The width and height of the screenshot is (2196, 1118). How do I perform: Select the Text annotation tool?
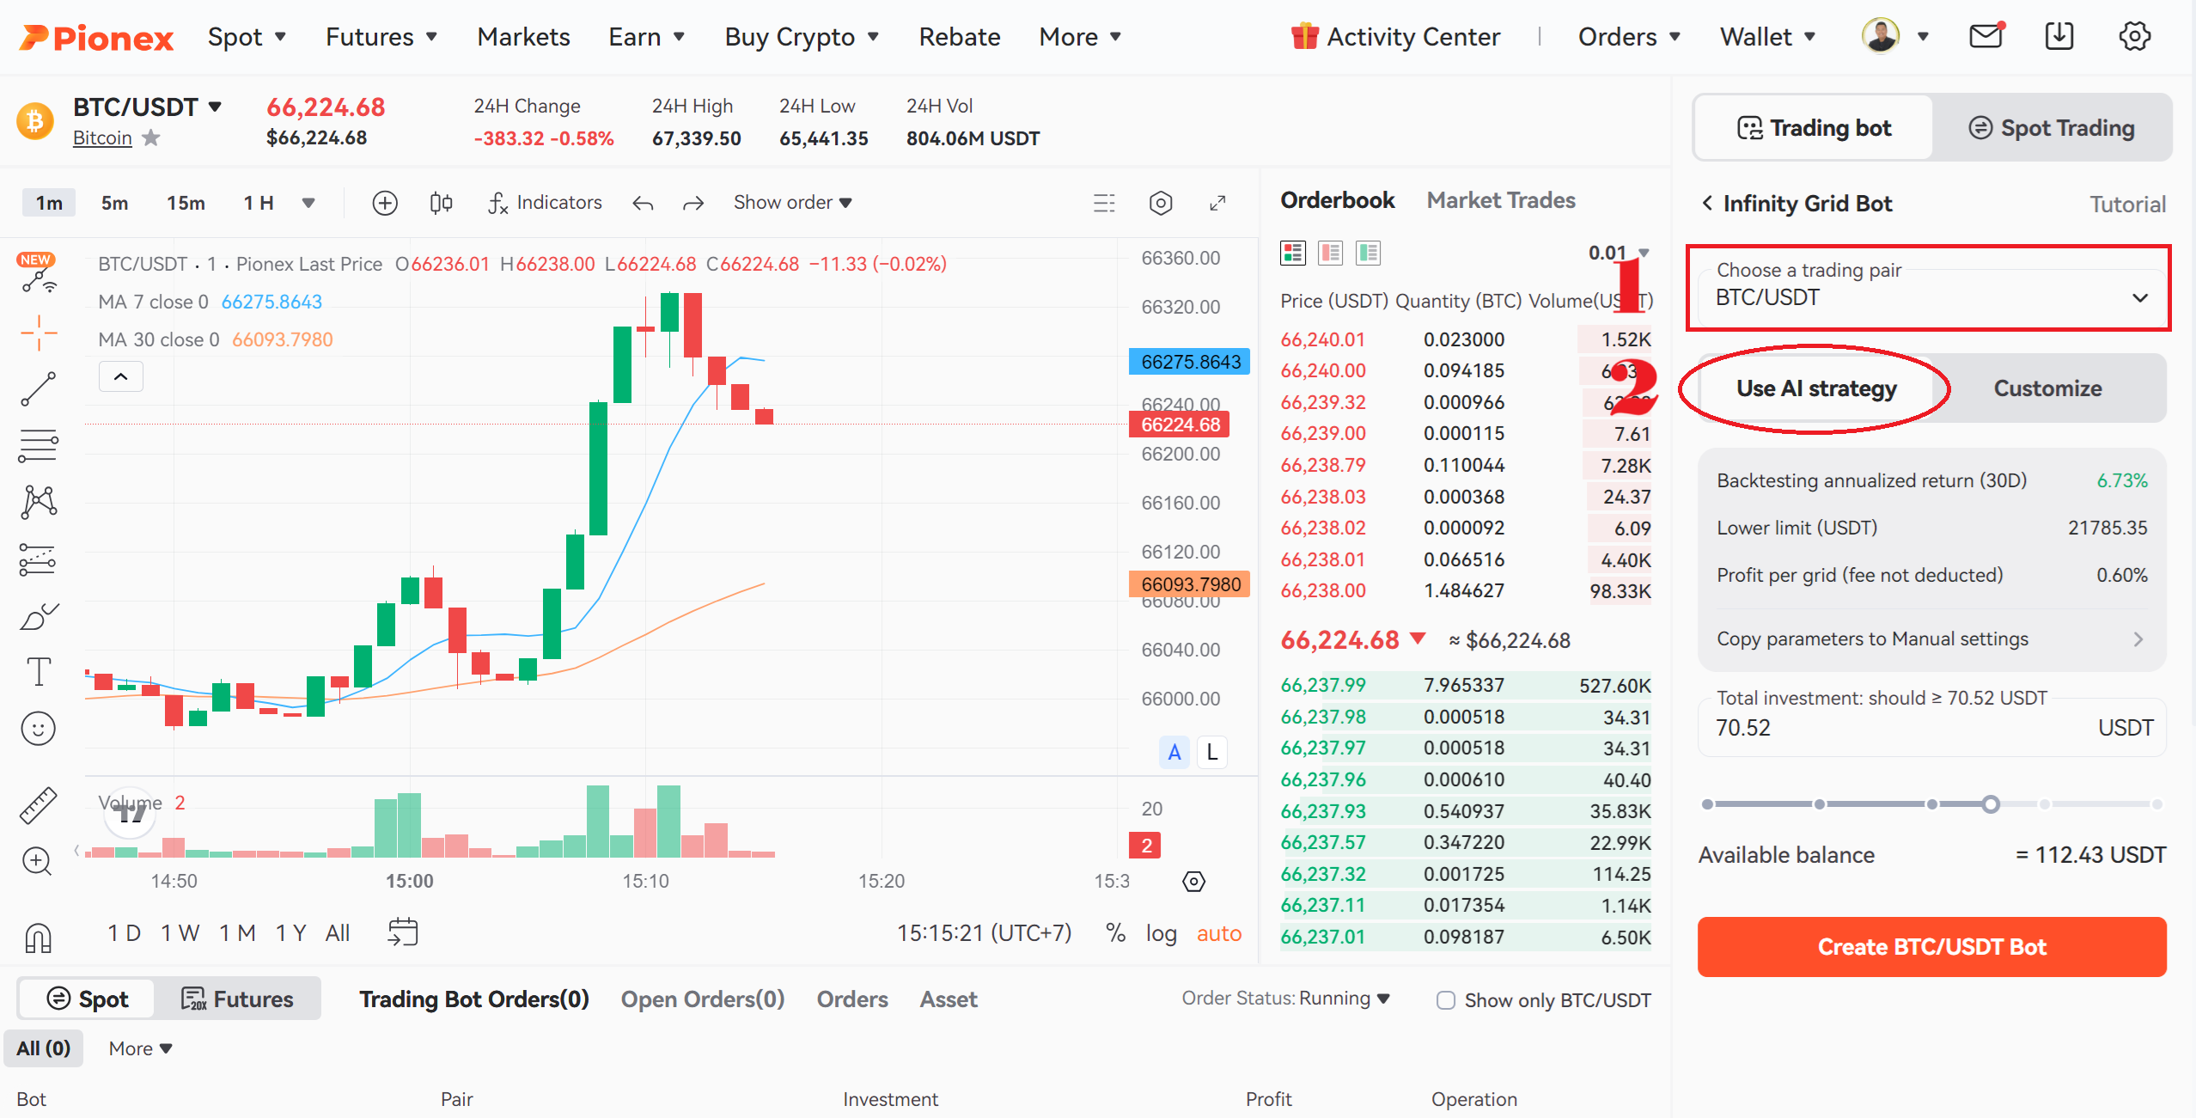[x=38, y=672]
